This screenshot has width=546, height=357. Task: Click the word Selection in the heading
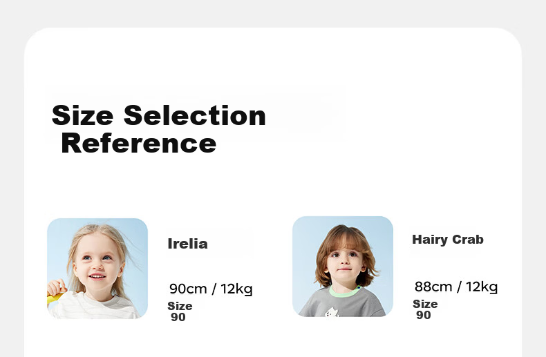pos(195,115)
